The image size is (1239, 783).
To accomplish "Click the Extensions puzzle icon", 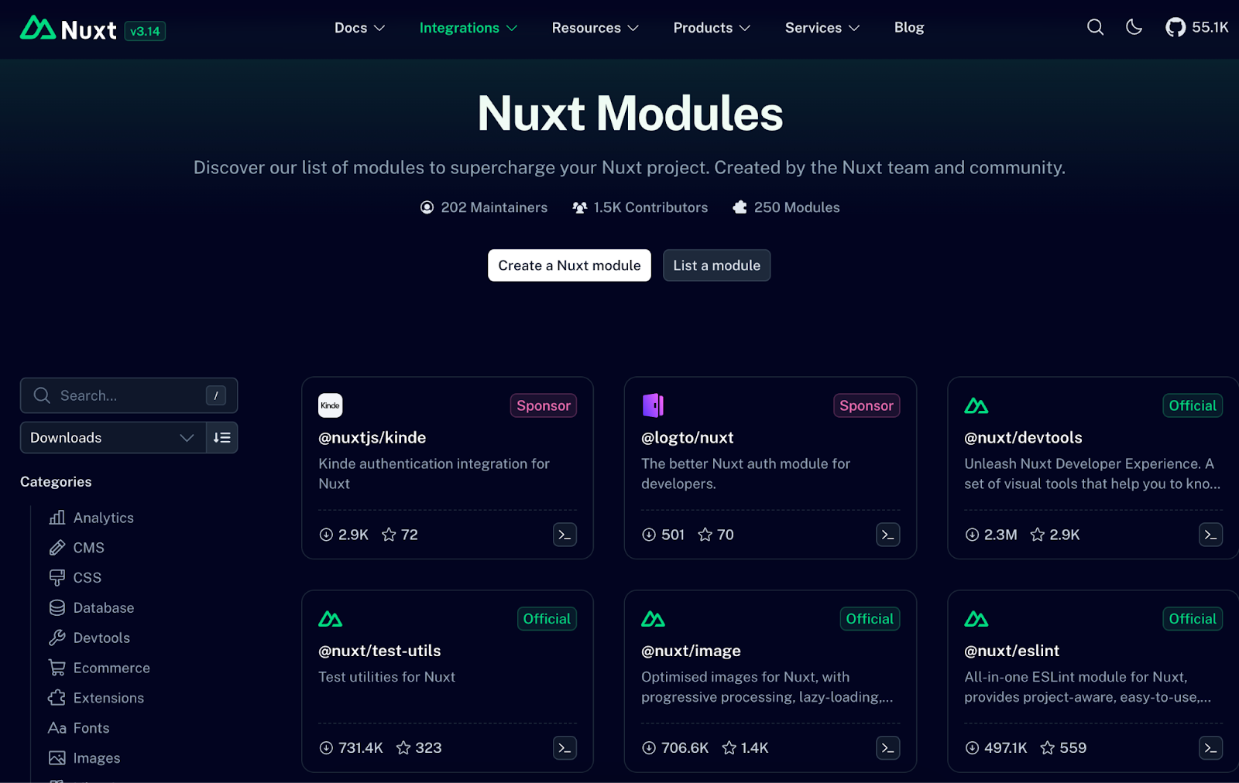I will coord(57,698).
